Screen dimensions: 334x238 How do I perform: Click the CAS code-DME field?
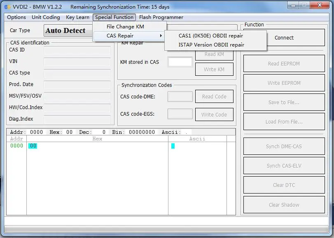pos(180,96)
